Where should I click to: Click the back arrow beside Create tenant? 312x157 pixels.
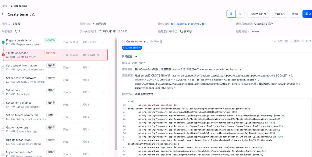click(x=3, y=14)
